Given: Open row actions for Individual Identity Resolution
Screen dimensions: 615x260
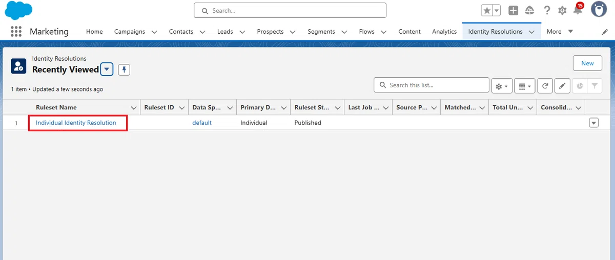Looking at the screenshot, I should 594,123.
